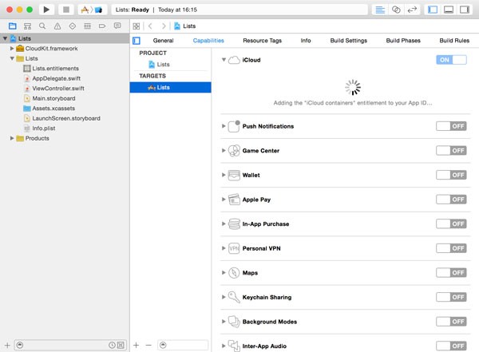Toggle the debug area panel

point(449,10)
